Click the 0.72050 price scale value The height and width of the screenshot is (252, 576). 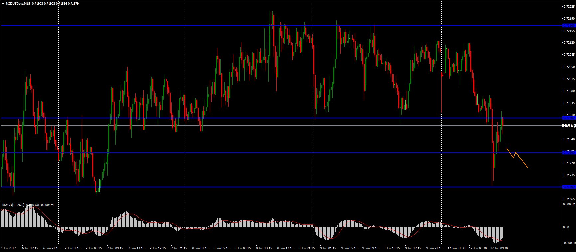pyautogui.click(x=569, y=67)
